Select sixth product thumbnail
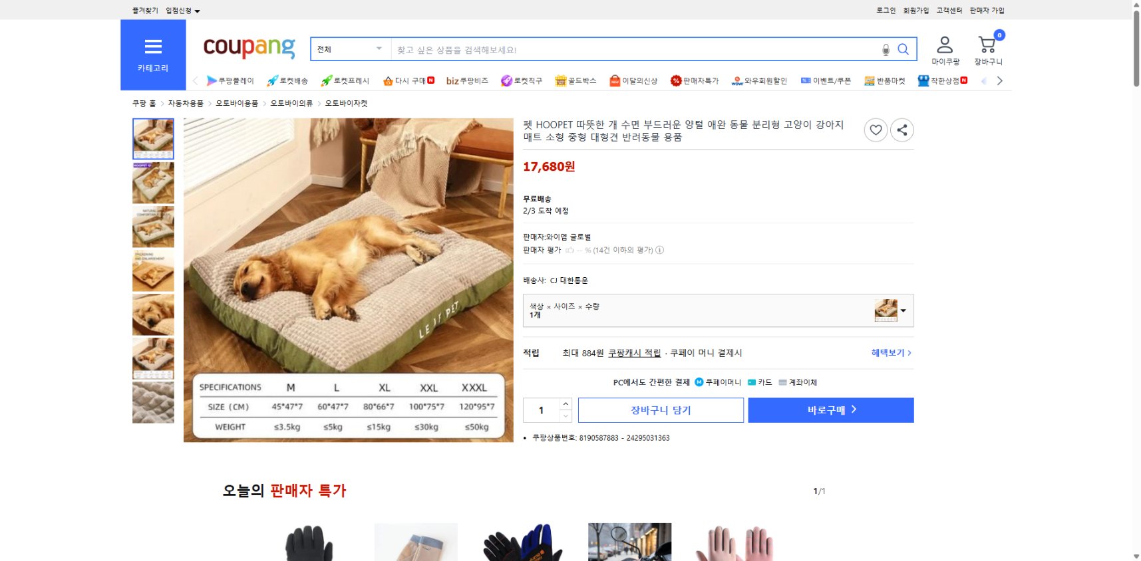Viewport: 1141px width, 561px height. point(153,358)
